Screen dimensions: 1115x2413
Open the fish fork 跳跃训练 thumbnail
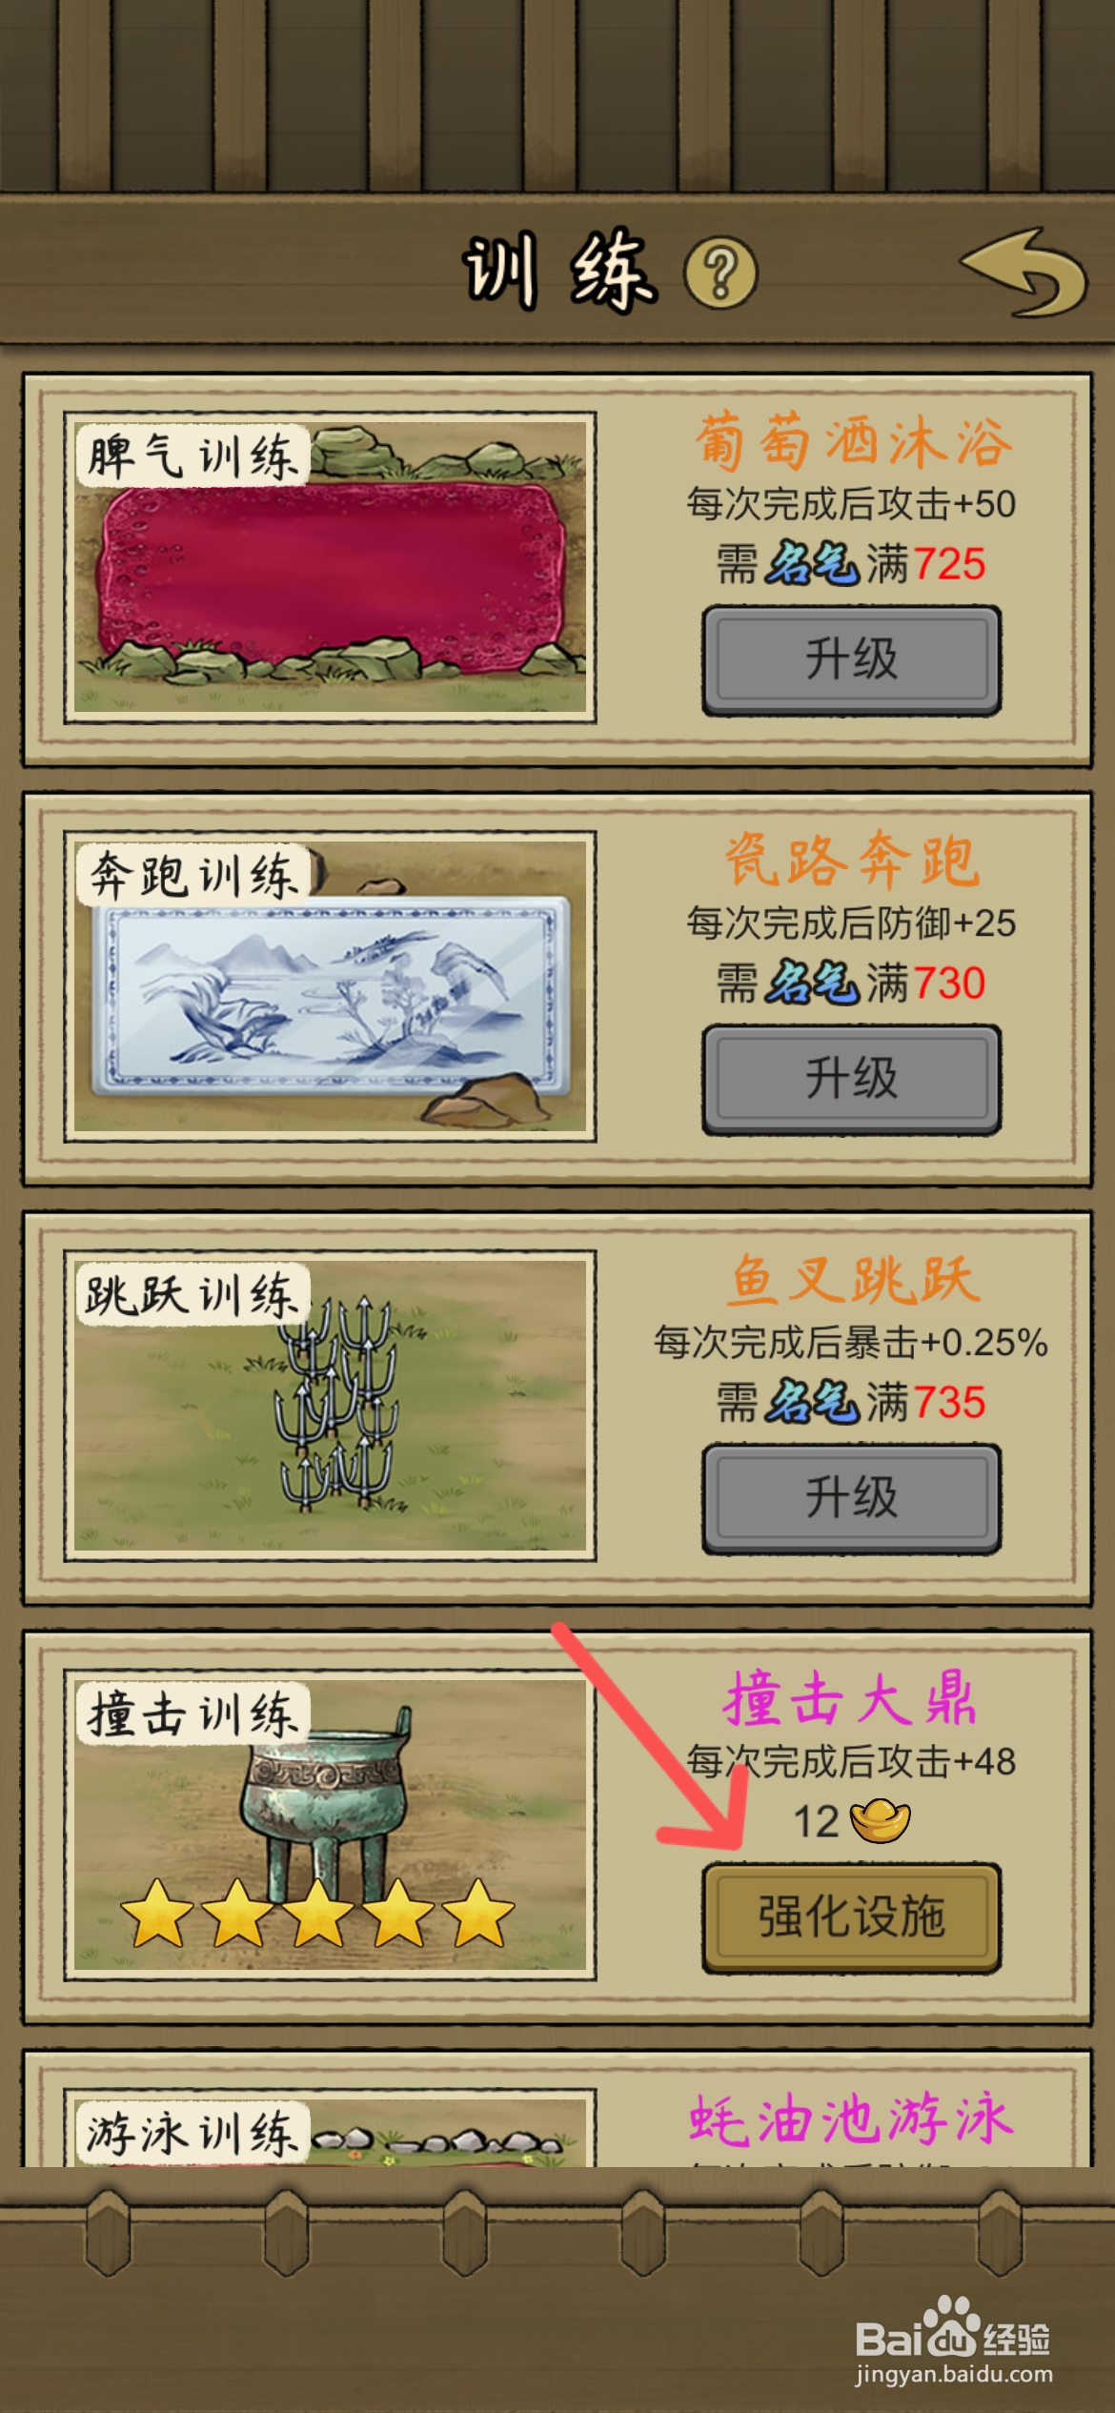(330, 1406)
